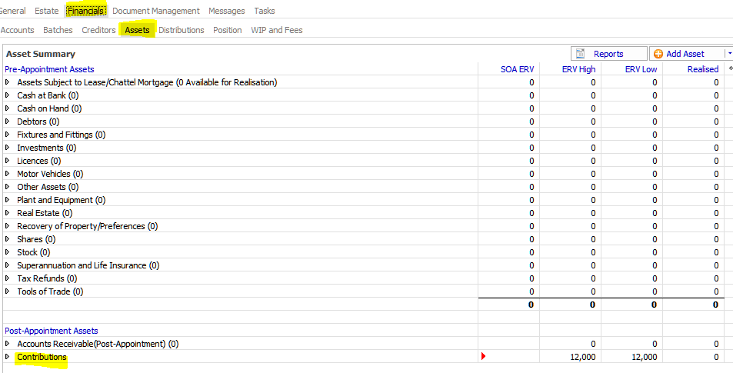The image size is (733, 373).
Task: Open the Estate tab
Action: [x=46, y=11]
